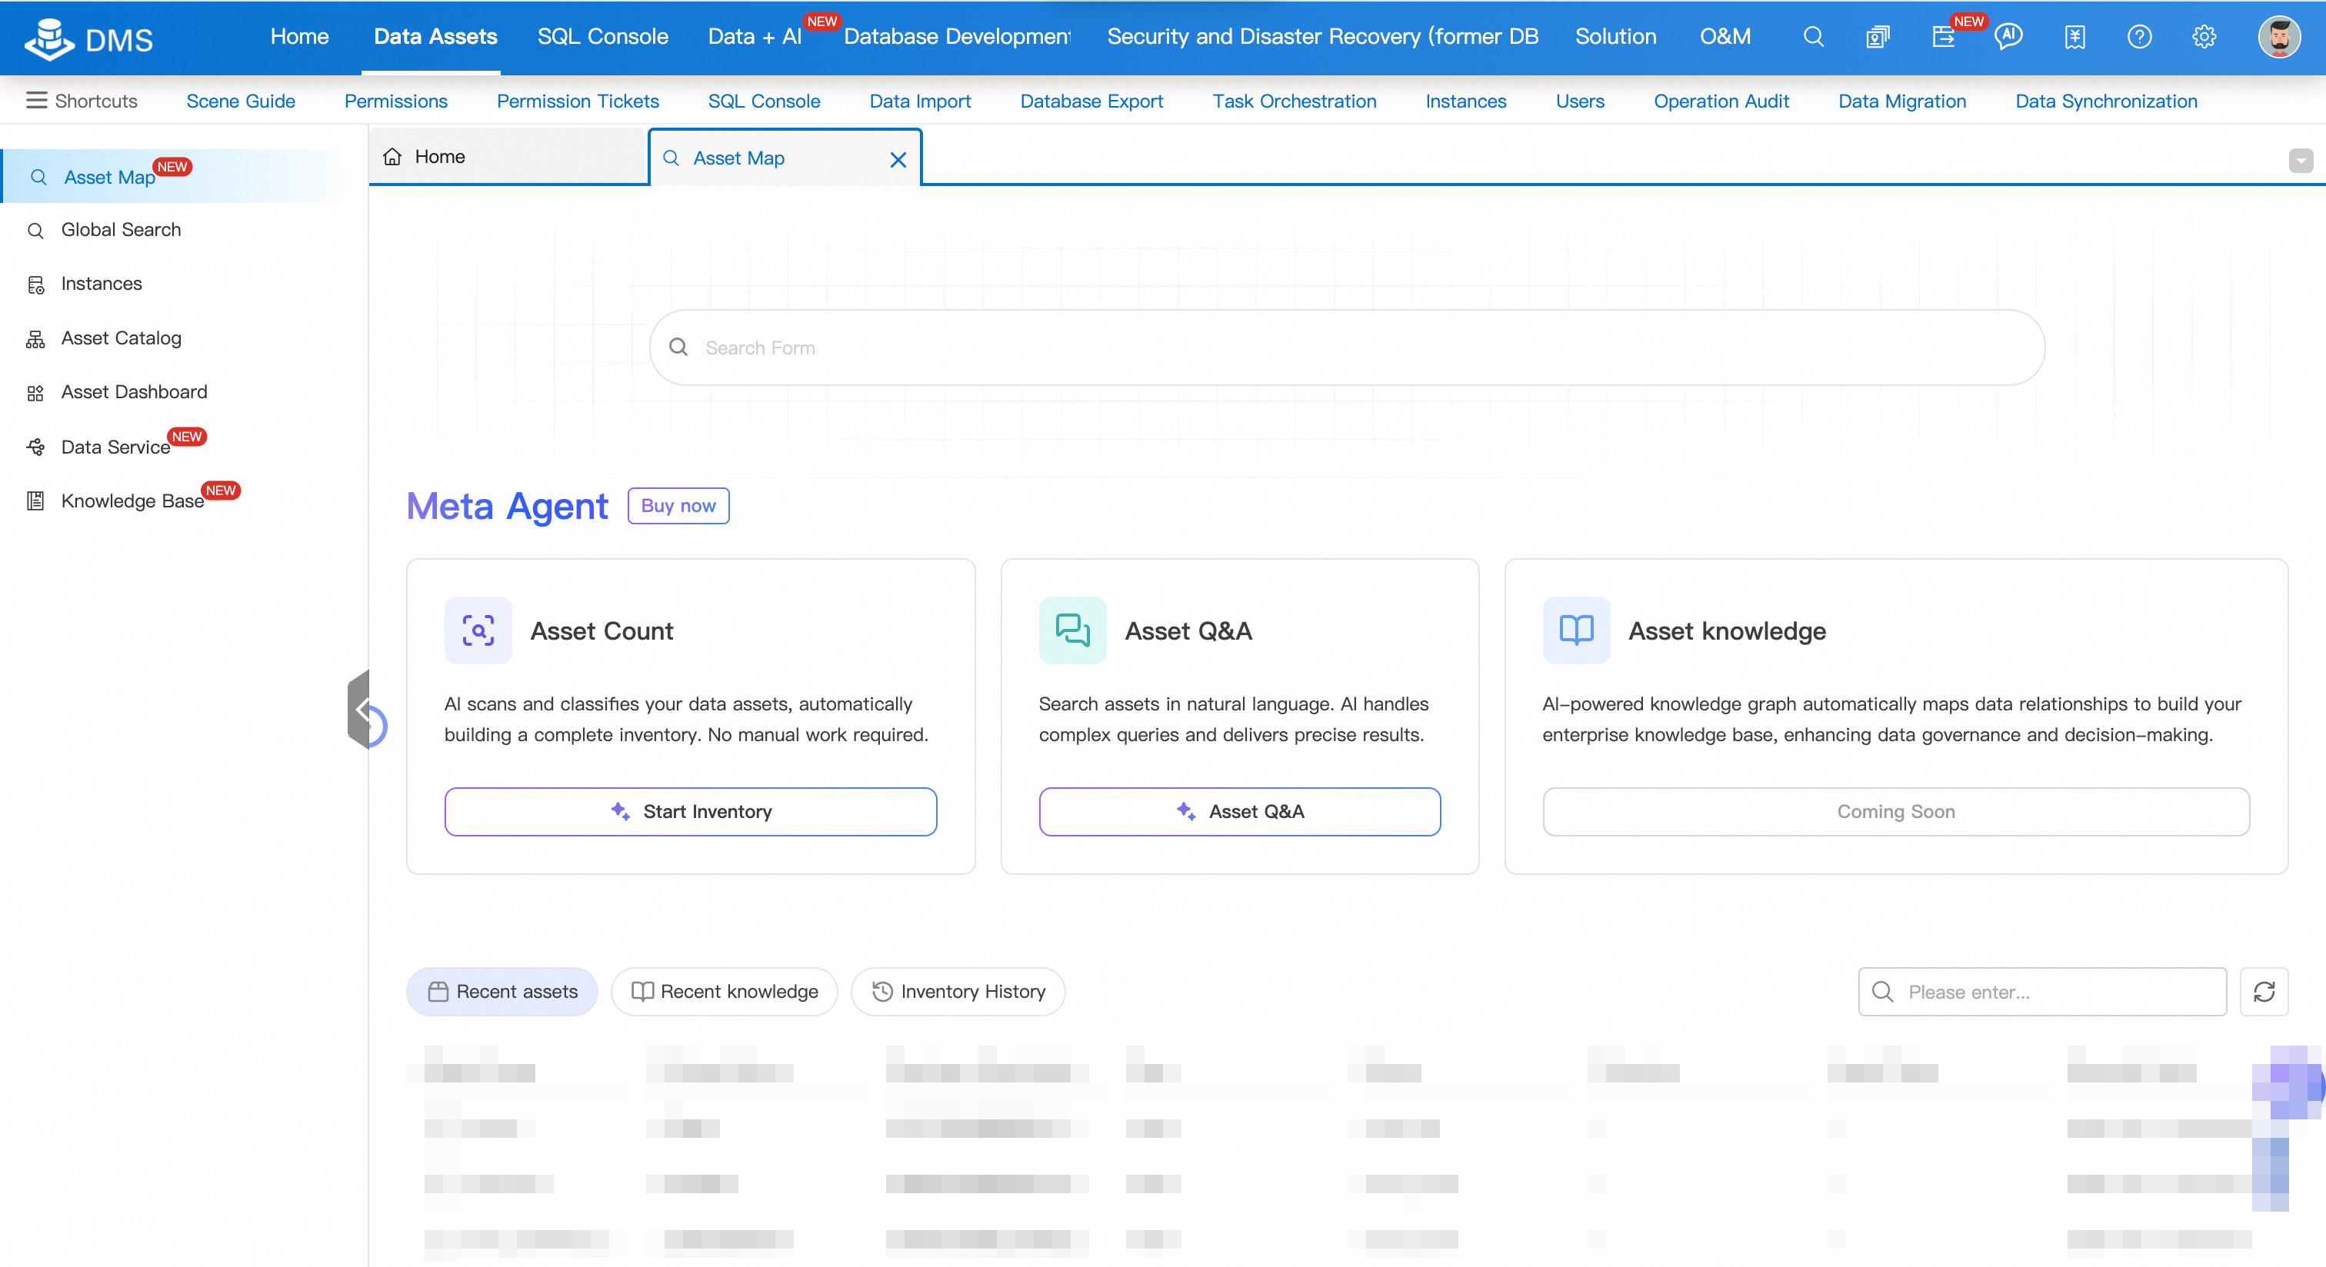Open the user avatar profile
The image size is (2326, 1267).
(2279, 37)
